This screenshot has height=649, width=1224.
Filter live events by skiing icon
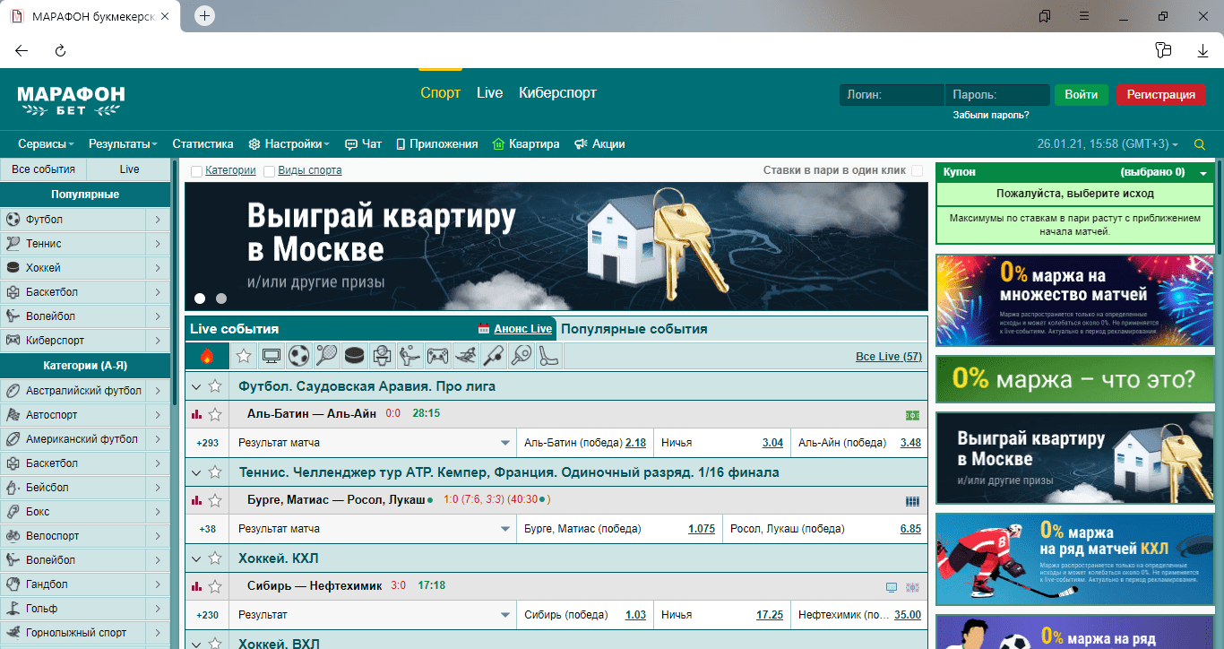coord(465,356)
